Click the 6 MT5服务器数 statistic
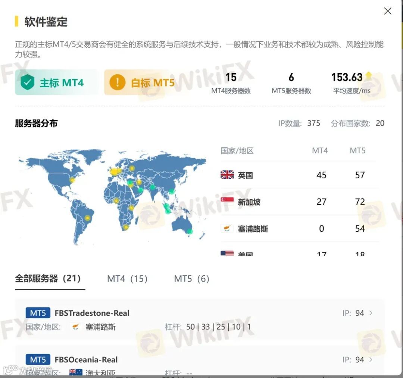Viewport: 403px width, 378px height. [x=291, y=83]
